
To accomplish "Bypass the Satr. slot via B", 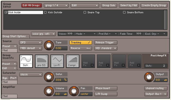I will [x=21, y=56].
